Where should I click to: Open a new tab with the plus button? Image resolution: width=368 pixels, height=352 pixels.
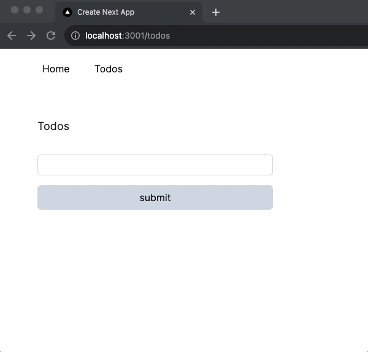pos(216,12)
